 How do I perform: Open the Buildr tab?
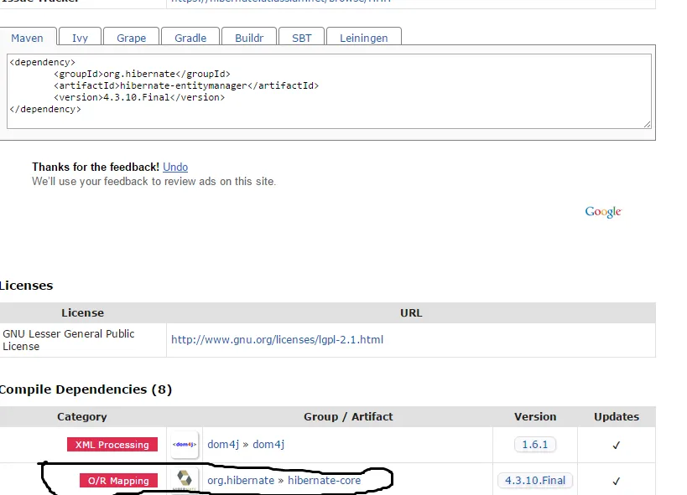[x=249, y=38]
